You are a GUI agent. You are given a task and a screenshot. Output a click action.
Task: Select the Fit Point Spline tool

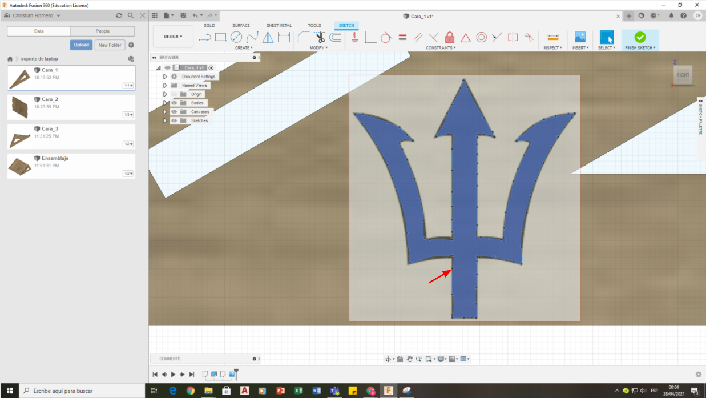pyautogui.click(x=252, y=38)
